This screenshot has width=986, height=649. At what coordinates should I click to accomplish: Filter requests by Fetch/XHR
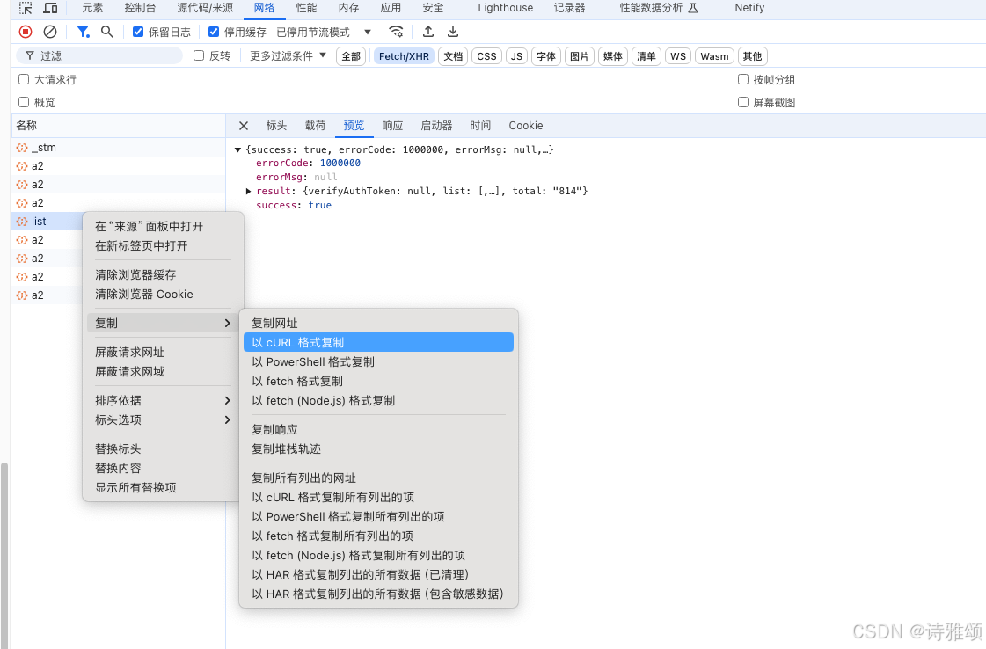pyautogui.click(x=404, y=56)
